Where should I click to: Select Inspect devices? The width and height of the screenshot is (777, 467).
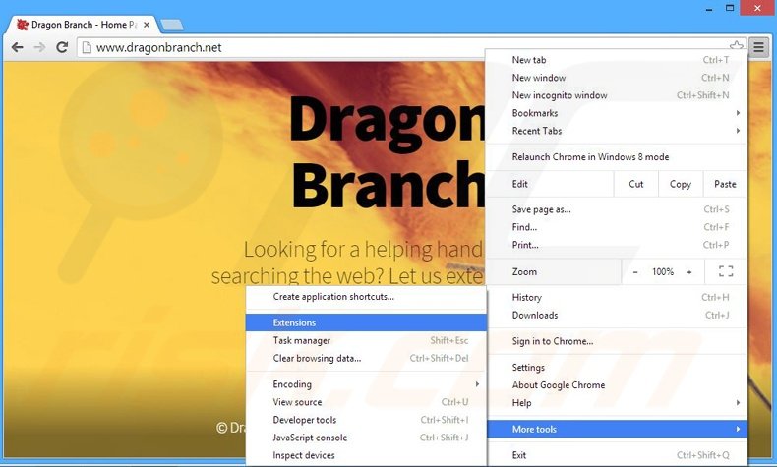coord(366,455)
